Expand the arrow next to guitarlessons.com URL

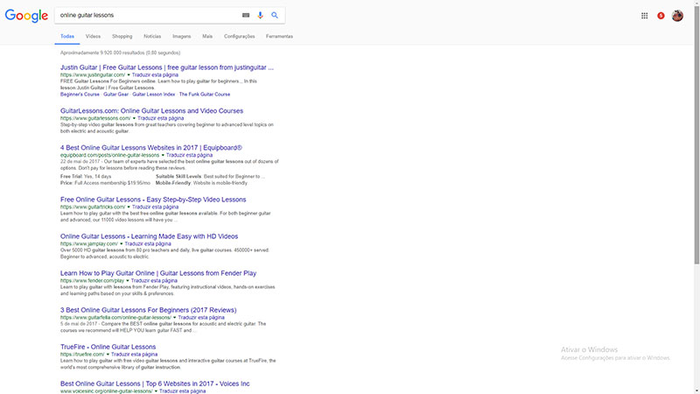(134, 118)
